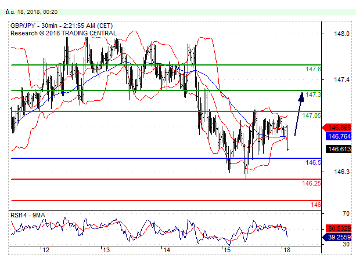The width and height of the screenshot is (356, 258).
Task: Click the blue 146.5 pivot label
Action: 313,162
